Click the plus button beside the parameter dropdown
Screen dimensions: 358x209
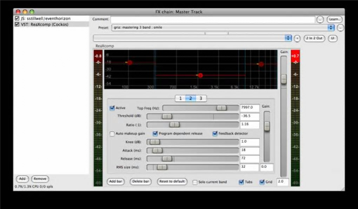[297, 39]
